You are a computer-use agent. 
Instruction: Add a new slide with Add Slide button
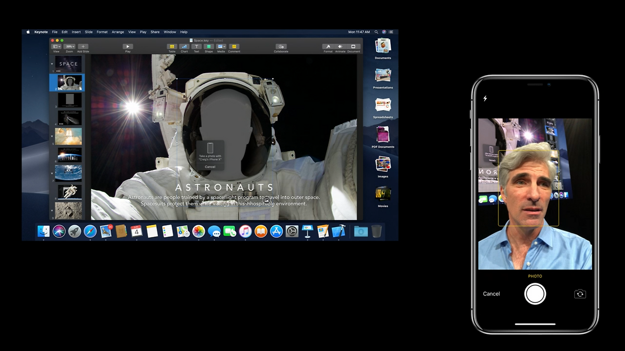click(83, 46)
